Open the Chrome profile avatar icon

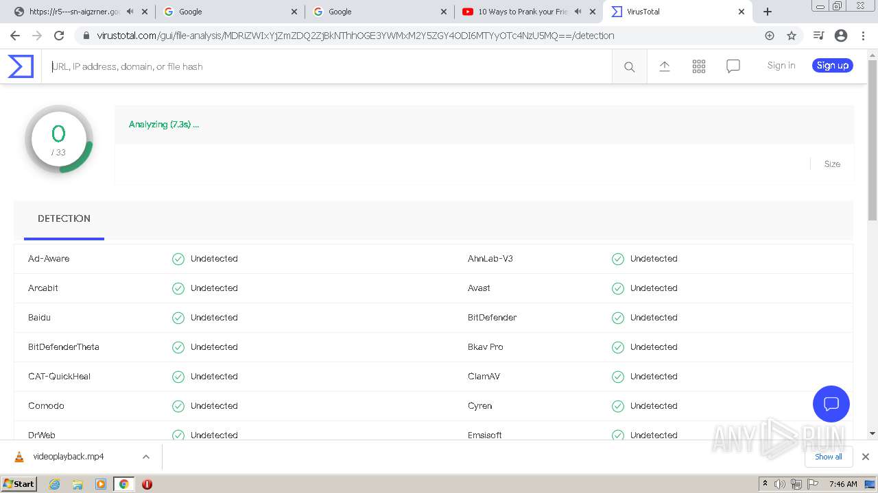click(x=841, y=36)
